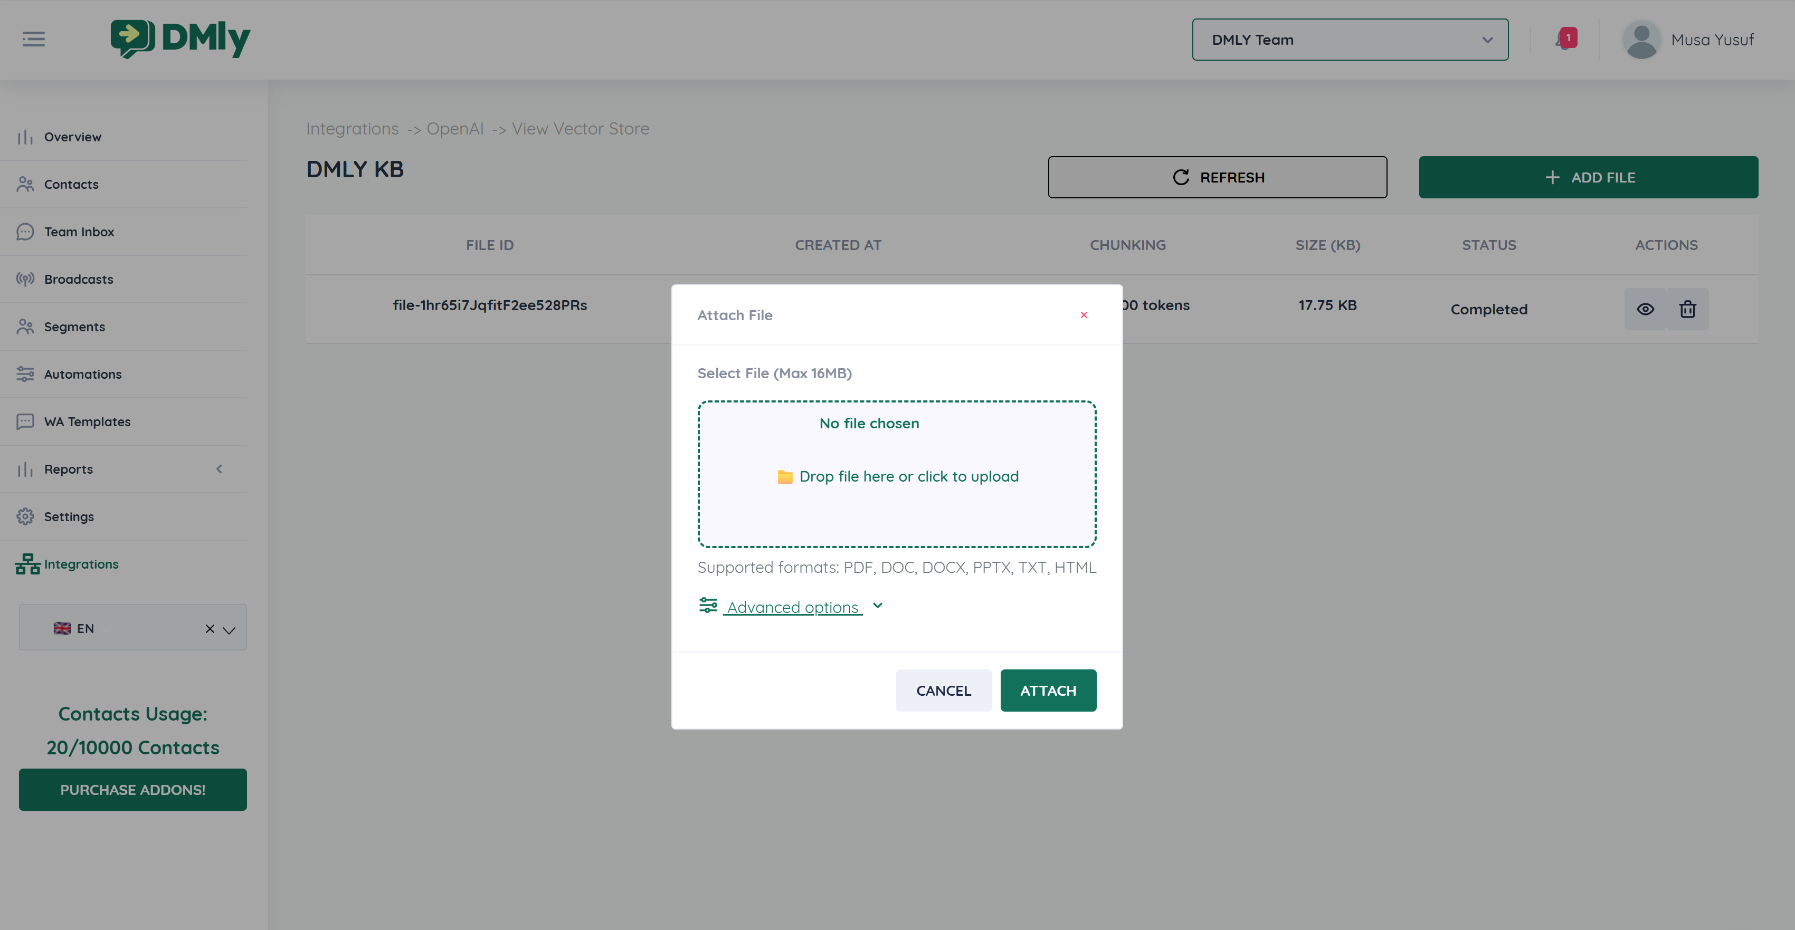The height and width of the screenshot is (930, 1795).
Task: Expand the Advanced options chevron
Action: pyautogui.click(x=878, y=606)
